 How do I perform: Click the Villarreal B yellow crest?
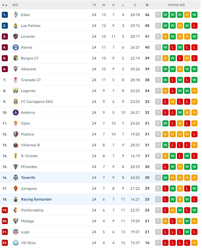pyautogui.click(x=16, y=145)
